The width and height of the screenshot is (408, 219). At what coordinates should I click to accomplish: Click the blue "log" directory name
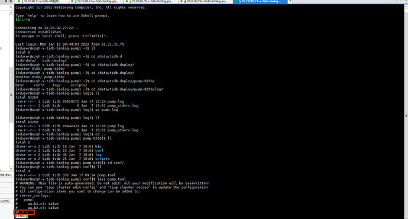(x=98, y=154)
